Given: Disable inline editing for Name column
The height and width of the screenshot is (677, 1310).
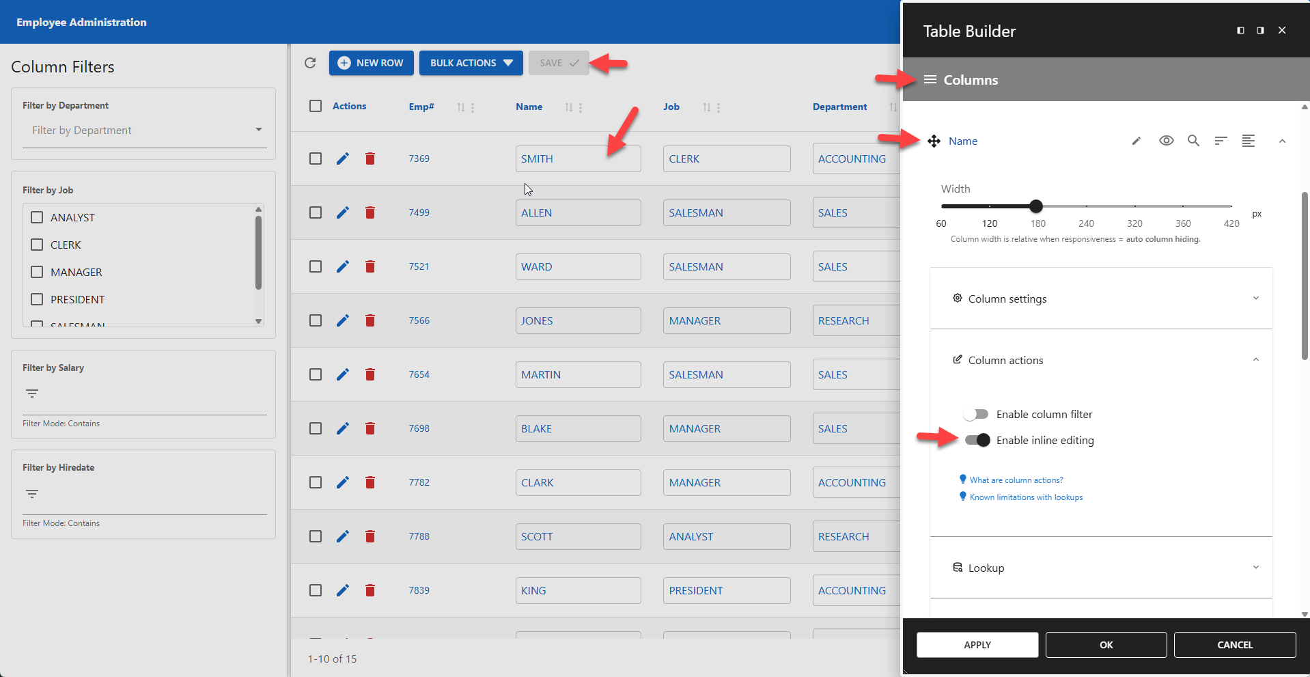Looking at the screenshot, I should (x=977, y=440).
